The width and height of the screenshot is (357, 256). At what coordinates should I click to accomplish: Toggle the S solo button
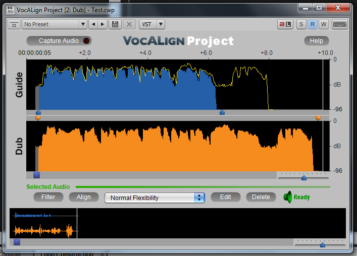[301, 24]
